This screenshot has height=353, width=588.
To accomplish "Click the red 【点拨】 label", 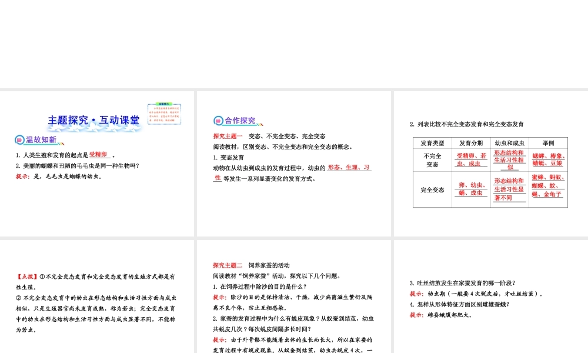I will pos(27,277).
